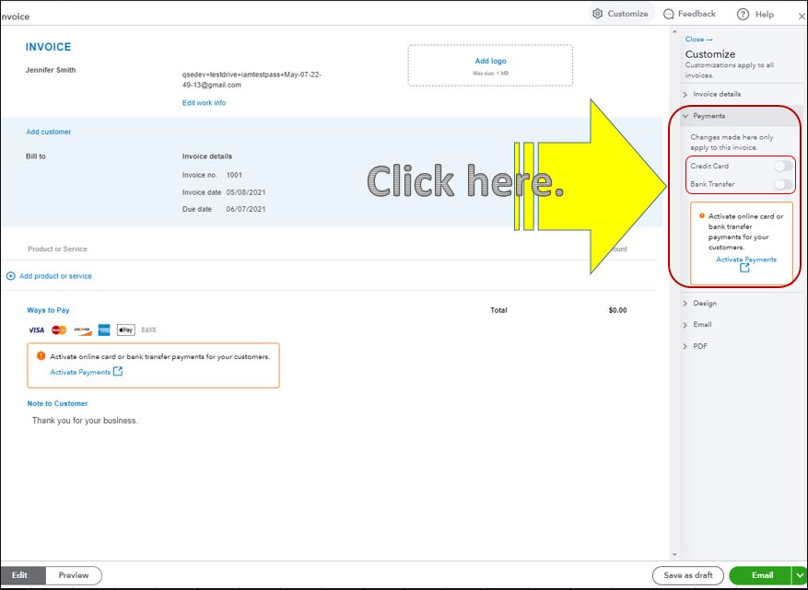Screen dimensions: 808x590
Task: Click the Customize gear icon
Action: click(x=597, y=14)
